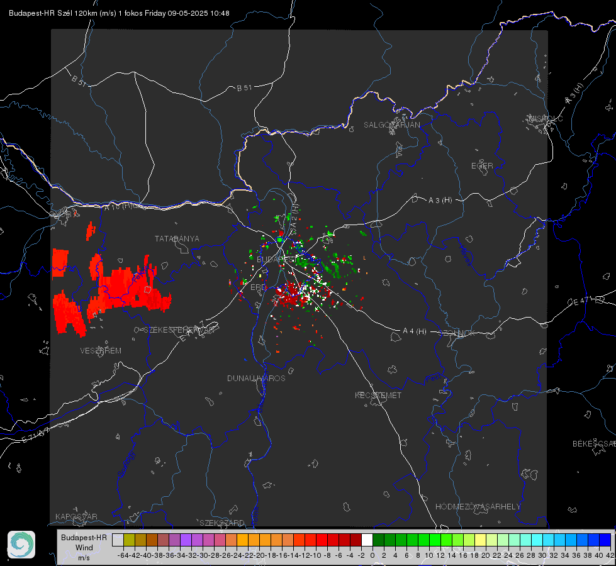
Task: Click the SZEKSZÁRD city label
Action: tap(222, 523)
